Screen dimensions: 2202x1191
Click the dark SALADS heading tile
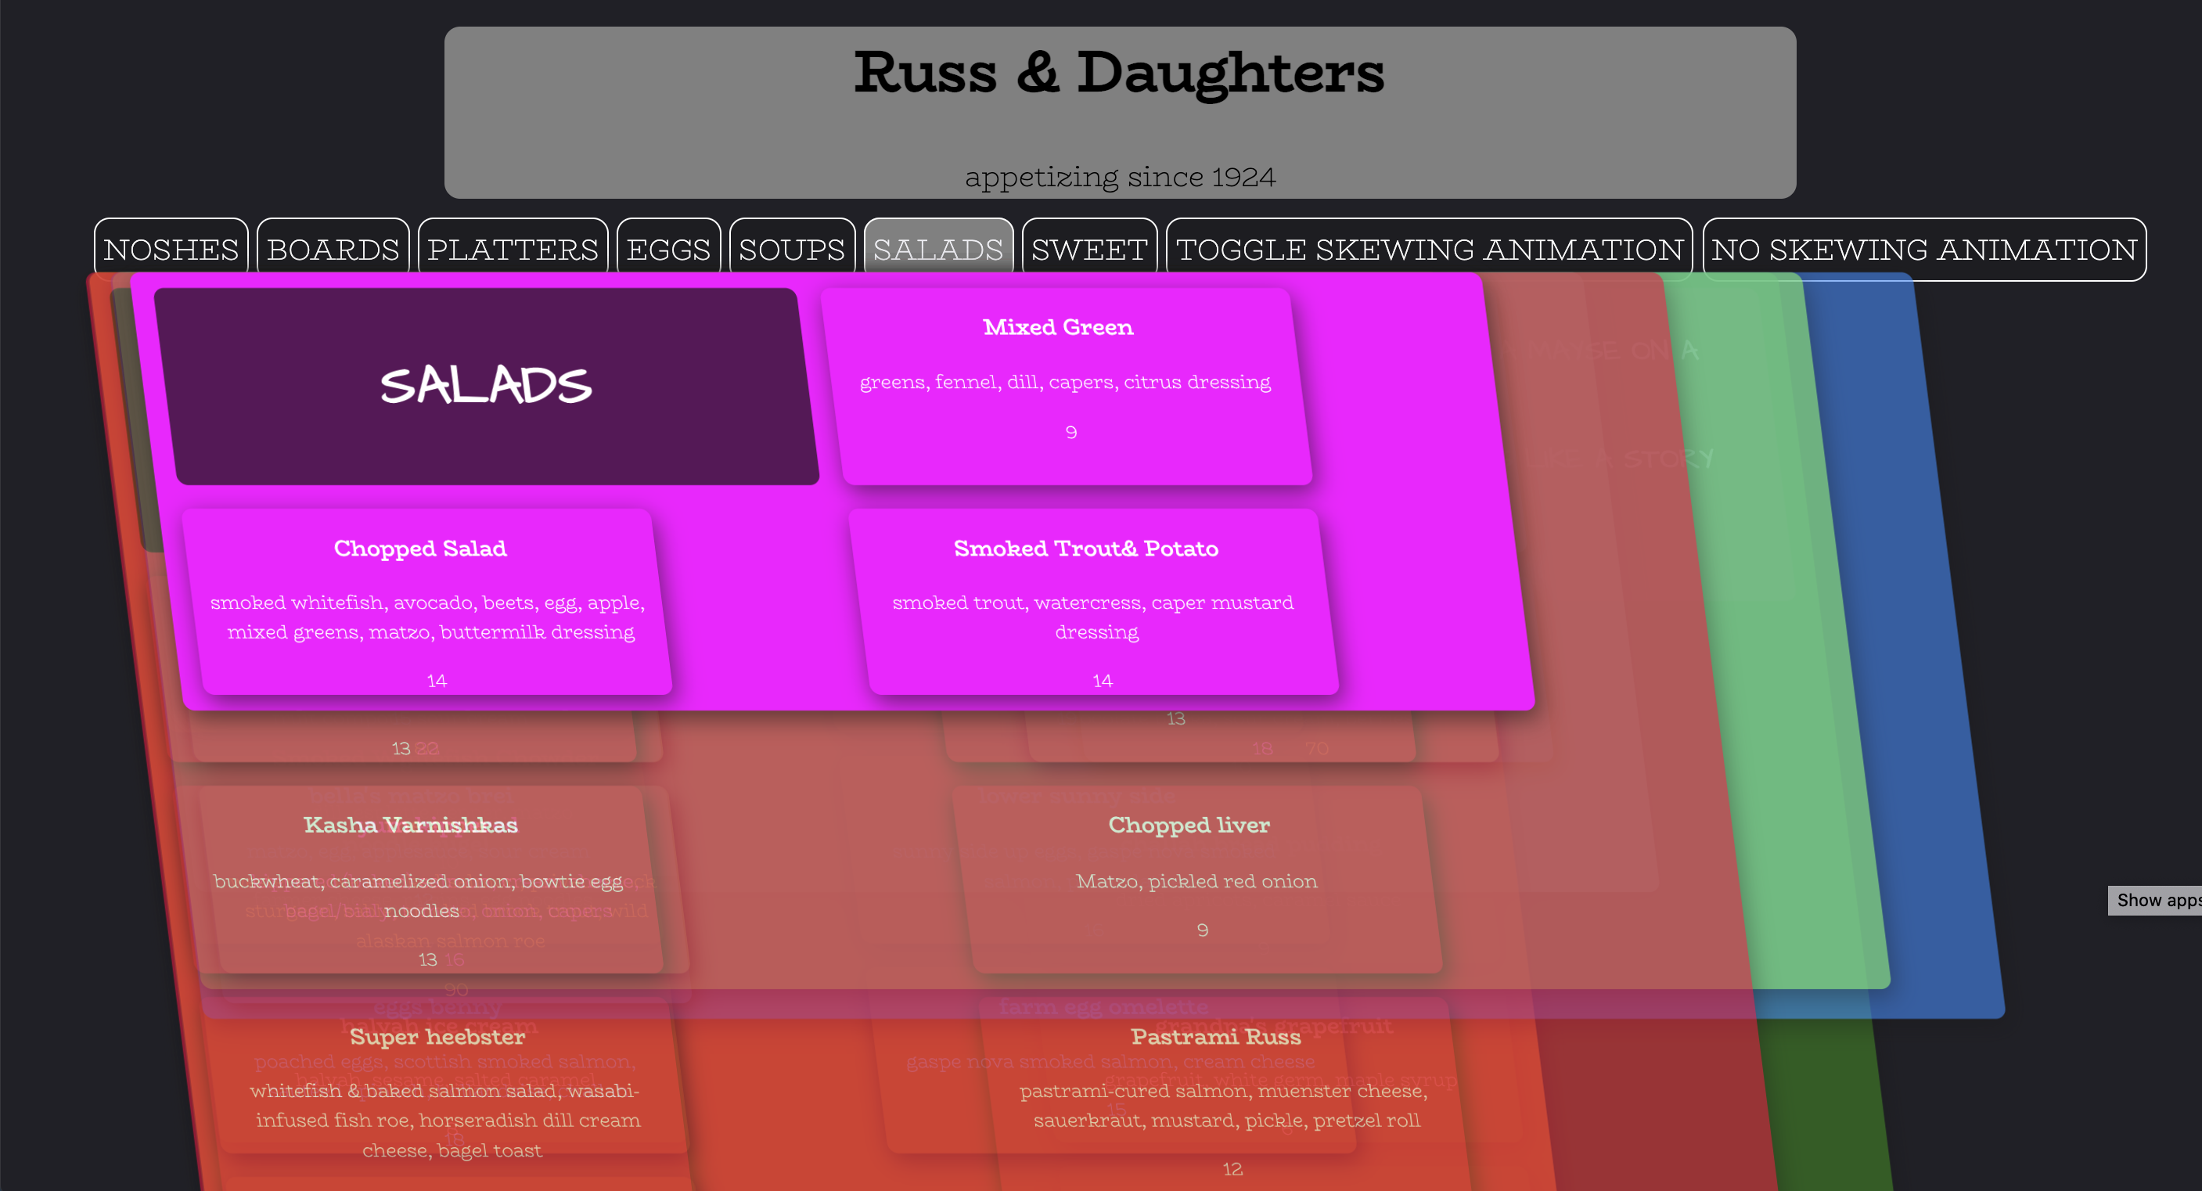[485, 387]
